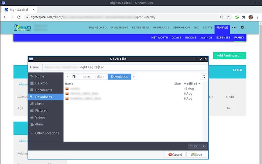Select the third folder in the list
Viewport: 262px width, 164px height.
click(133, 98)
